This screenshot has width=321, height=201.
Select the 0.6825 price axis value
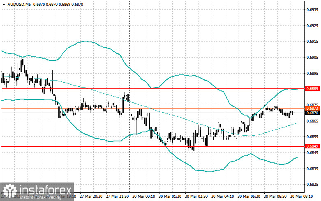click(312, 185)
